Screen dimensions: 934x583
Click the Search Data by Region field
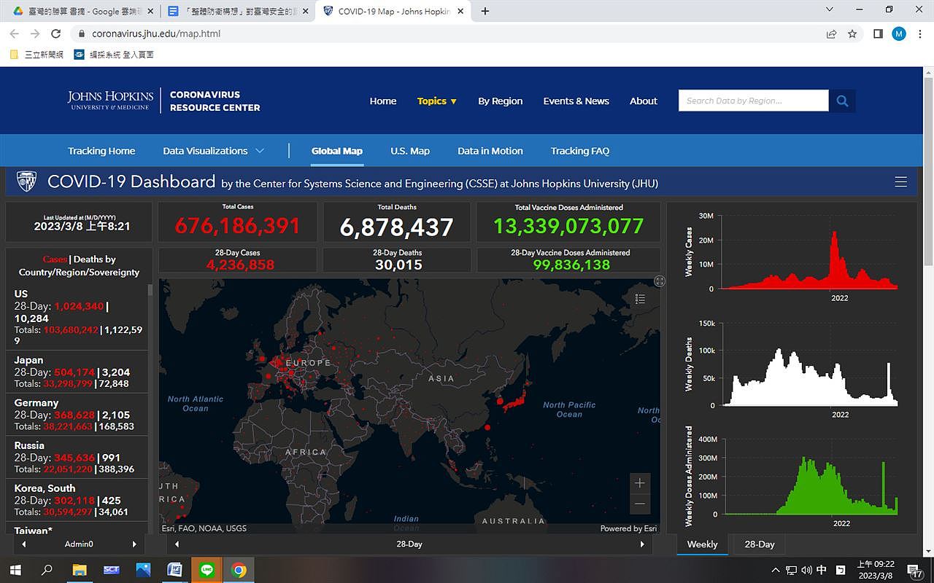pos(753,101)
